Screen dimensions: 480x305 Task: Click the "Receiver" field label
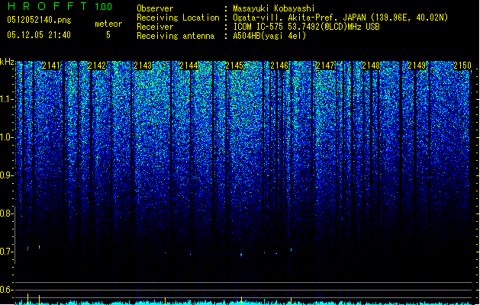155,27
